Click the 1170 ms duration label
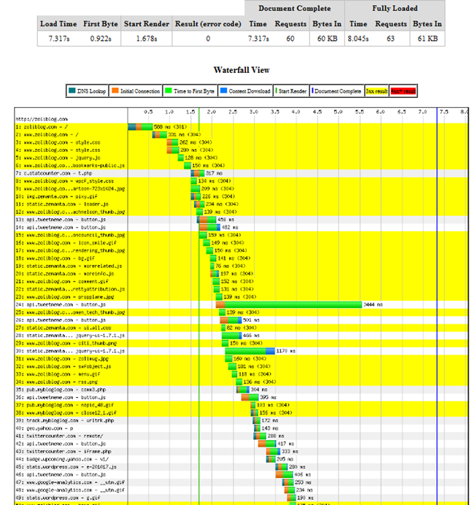Screen dimensions: 475x505 point(285,351)
